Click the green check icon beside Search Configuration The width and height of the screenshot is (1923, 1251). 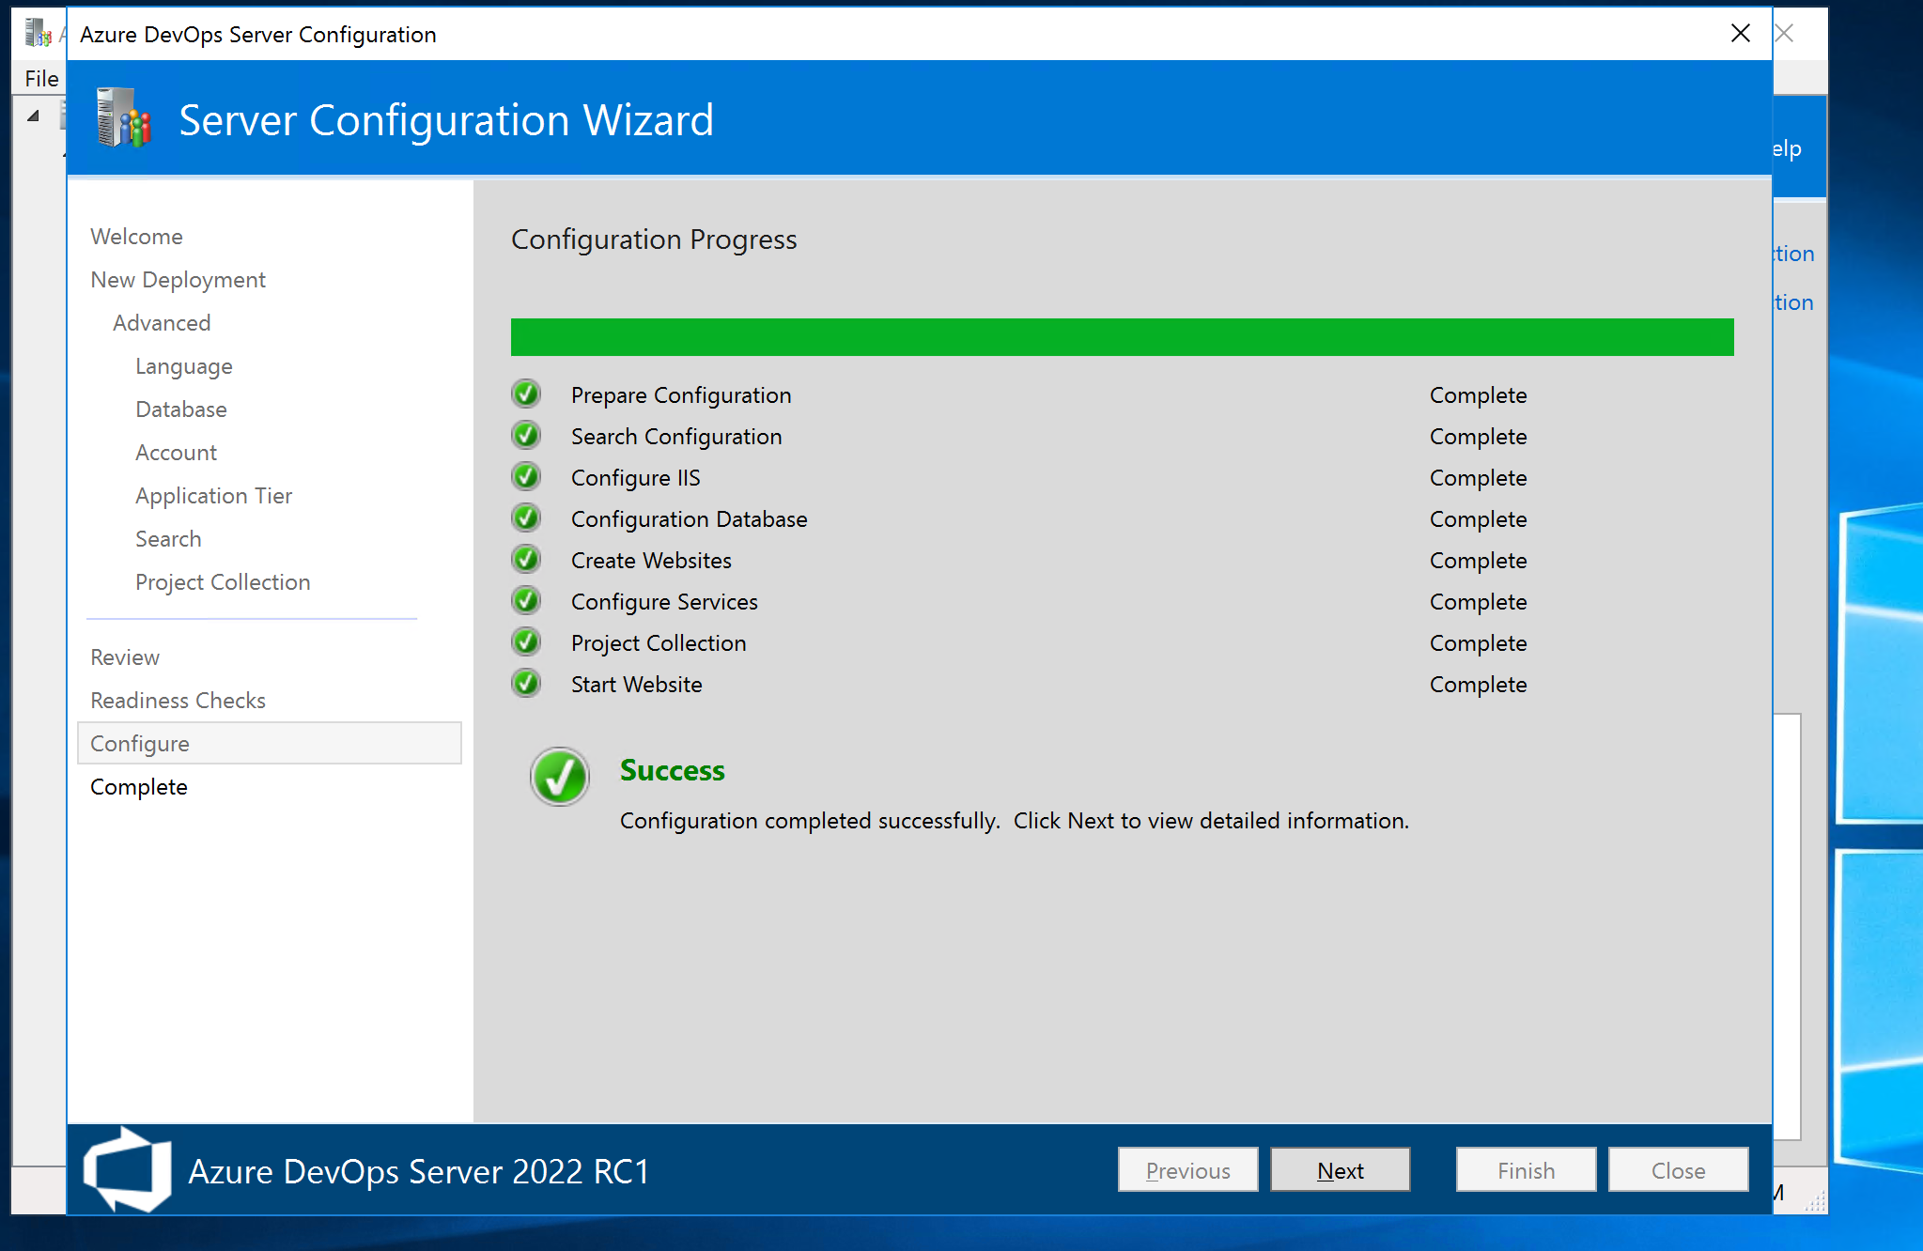click(526, 435)
